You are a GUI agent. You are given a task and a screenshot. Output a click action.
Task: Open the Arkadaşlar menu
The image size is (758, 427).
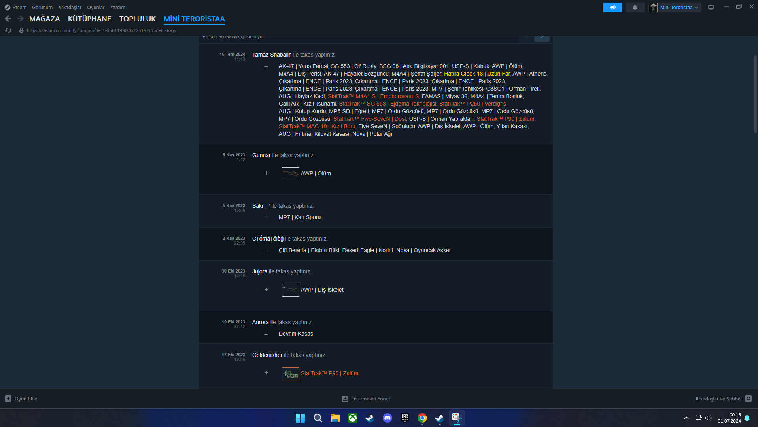click(x=70, y=8)
